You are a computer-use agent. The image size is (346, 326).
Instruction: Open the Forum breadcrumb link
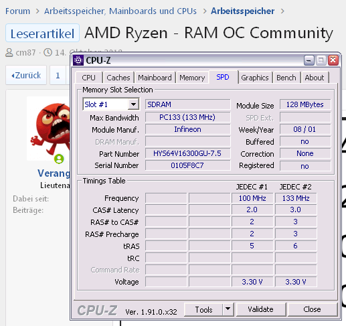(17, 11)
